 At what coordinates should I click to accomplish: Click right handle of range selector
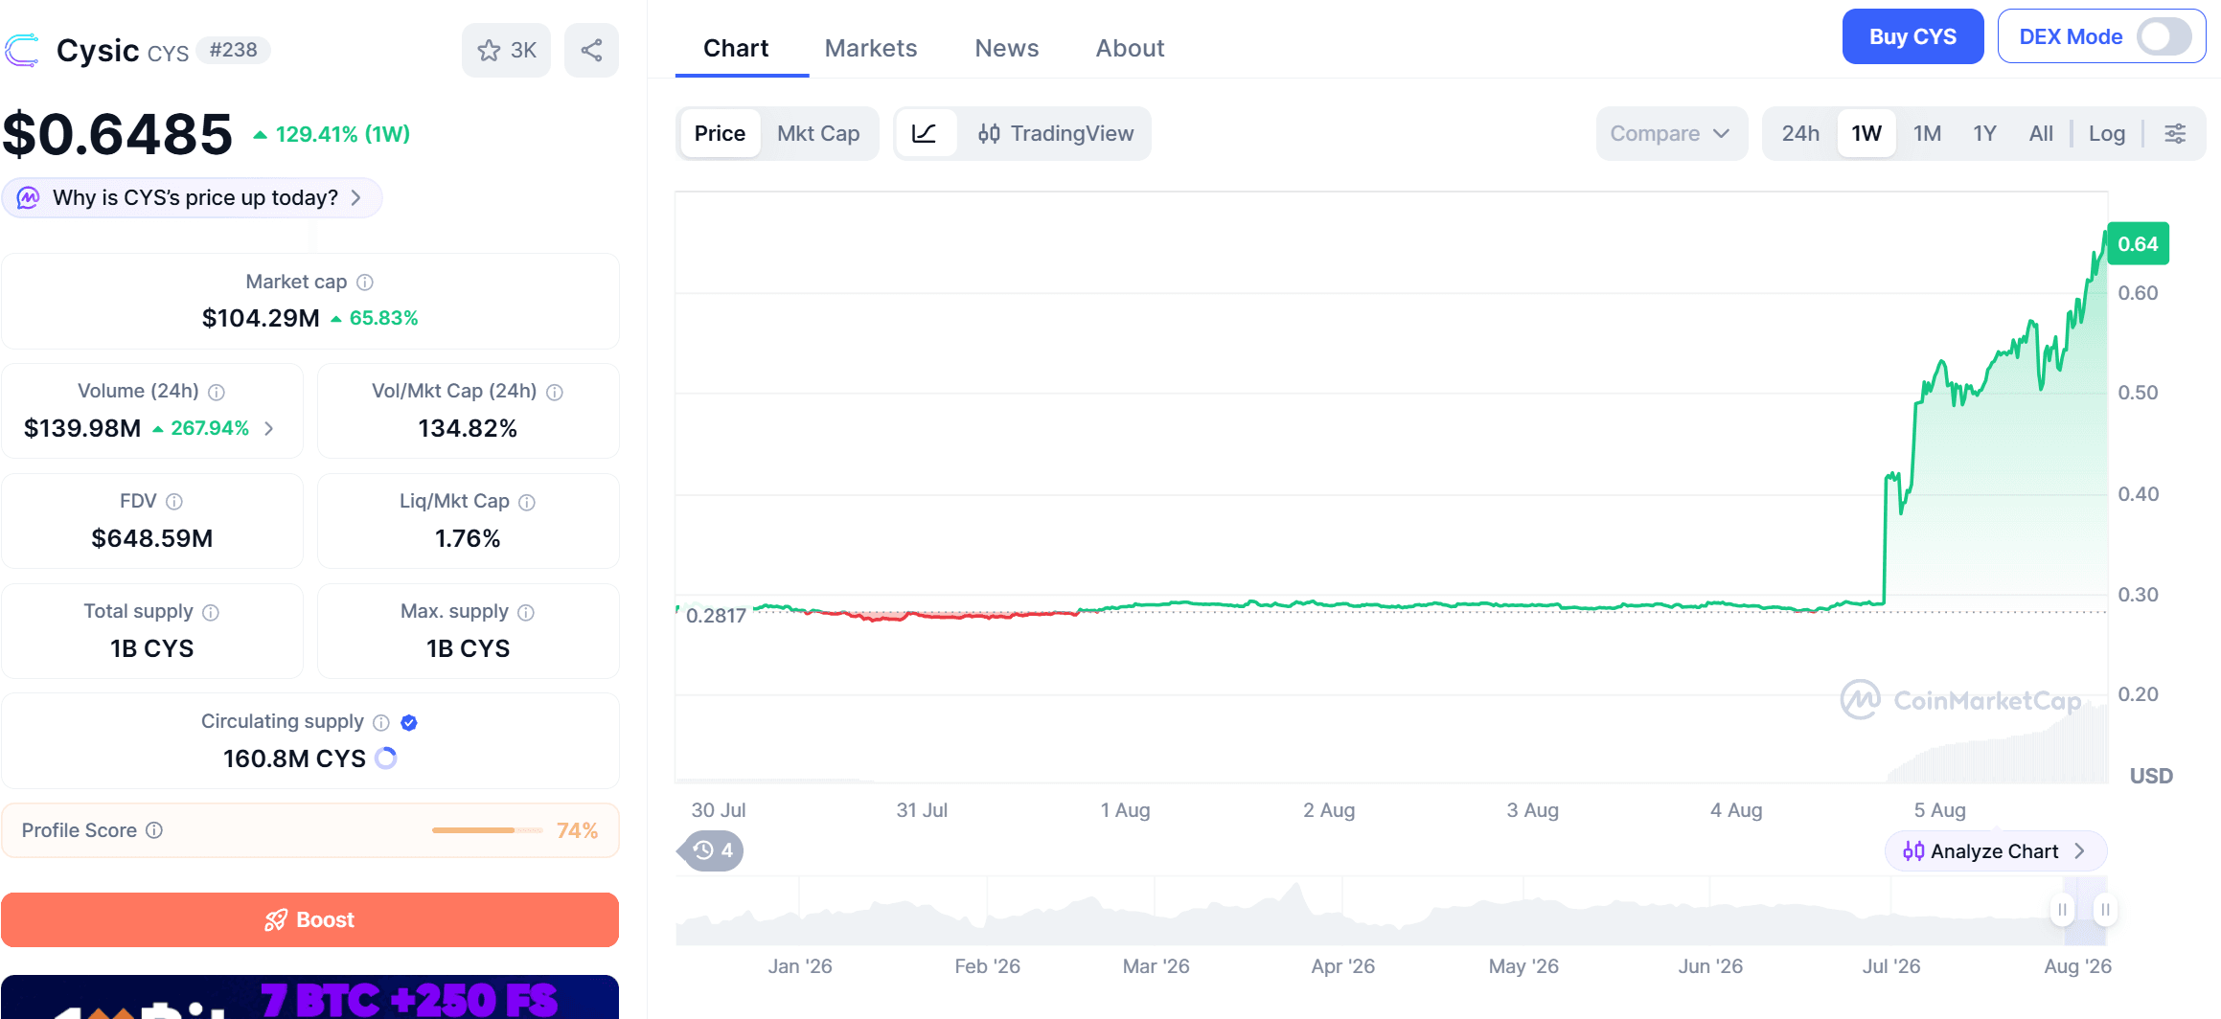[2105, 909]
